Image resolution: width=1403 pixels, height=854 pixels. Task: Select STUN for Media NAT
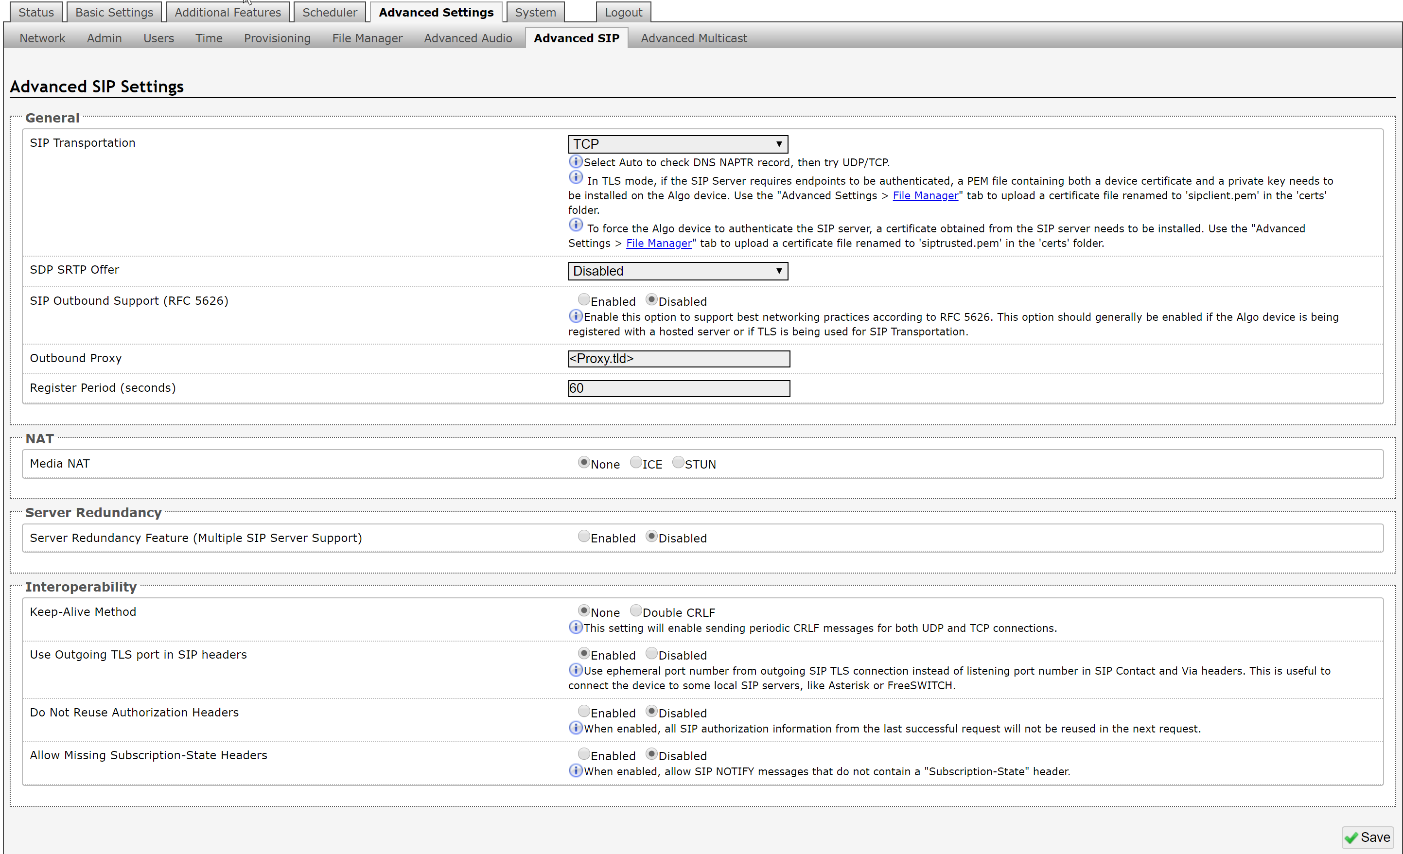(678, 462)
